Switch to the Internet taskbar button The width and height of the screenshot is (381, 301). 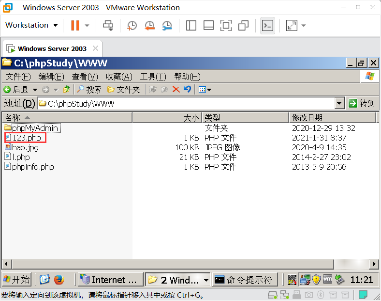pos(111,280)
